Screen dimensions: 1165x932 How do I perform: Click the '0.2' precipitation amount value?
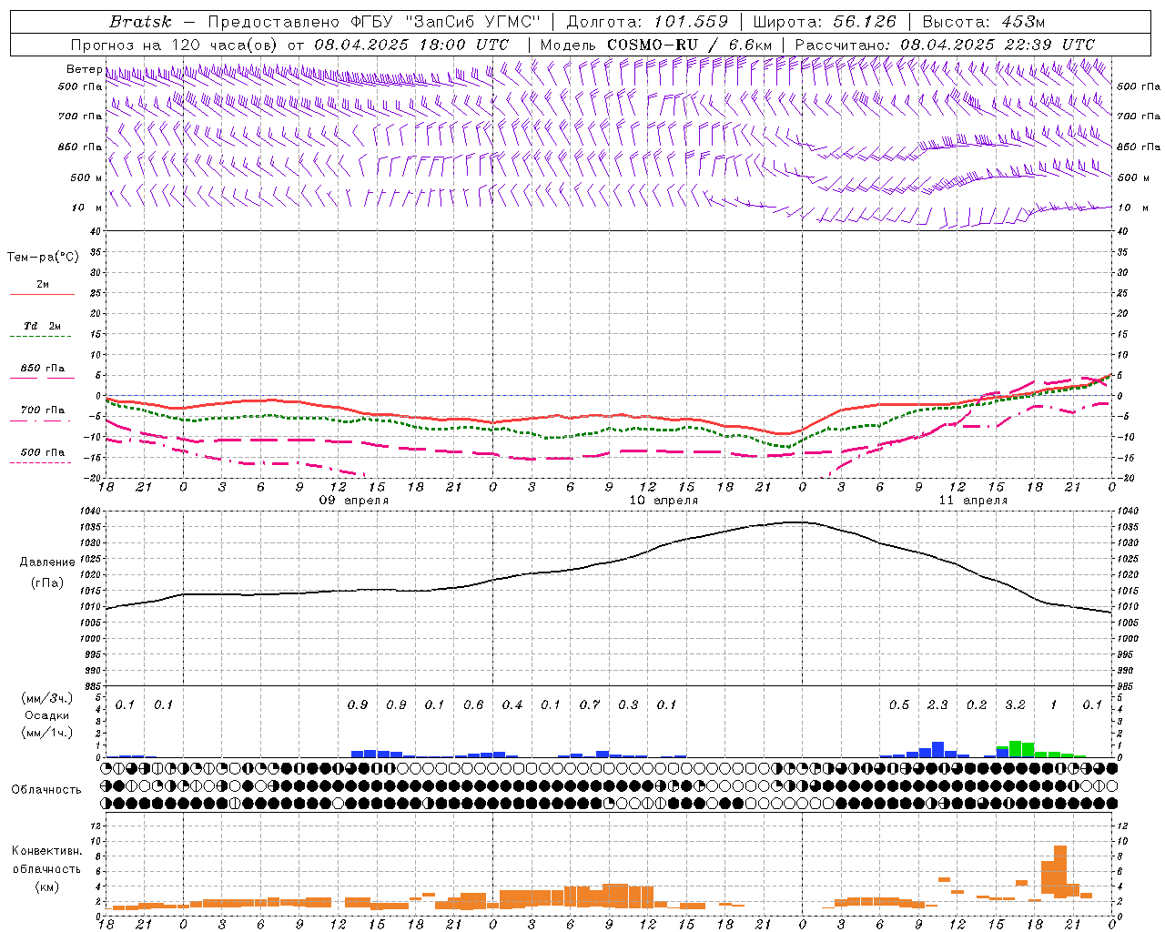[x=977, y=705]
